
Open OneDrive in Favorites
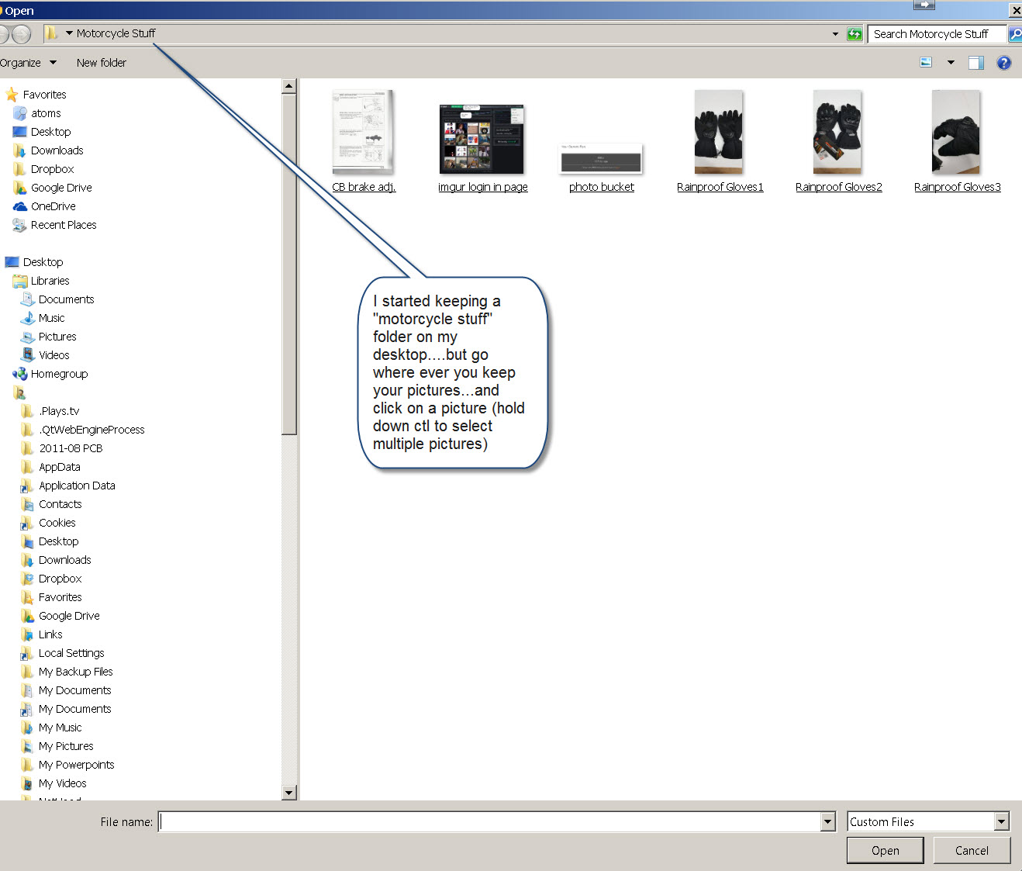tap(53, 206)
